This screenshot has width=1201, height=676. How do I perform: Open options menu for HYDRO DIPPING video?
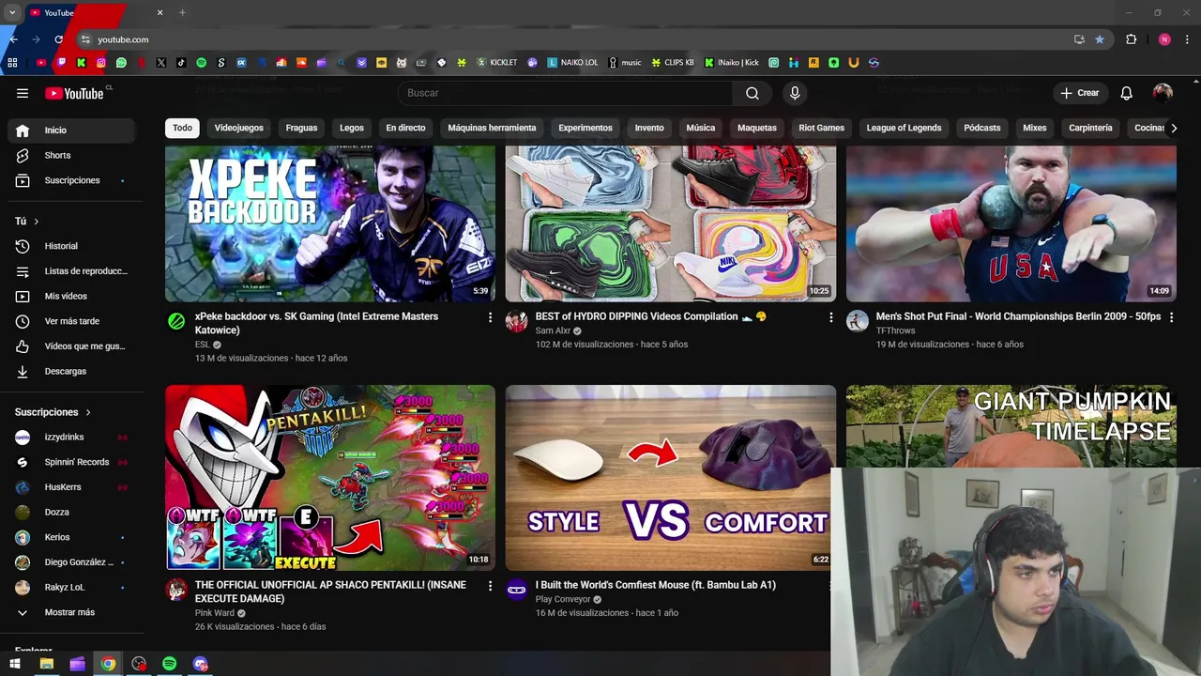830,317
